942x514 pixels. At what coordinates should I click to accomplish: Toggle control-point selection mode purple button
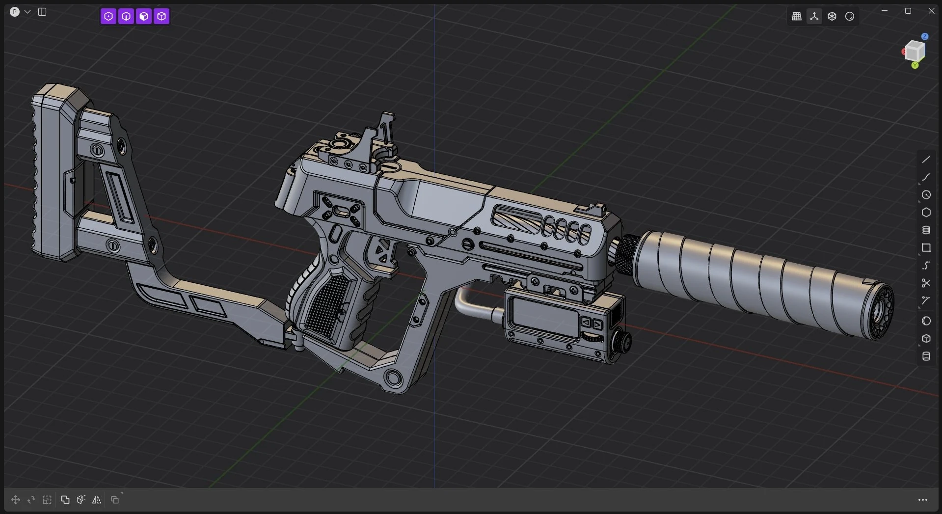point(108,16)
